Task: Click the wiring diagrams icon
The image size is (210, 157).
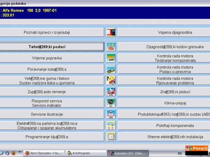Action: tap(111, 137)
